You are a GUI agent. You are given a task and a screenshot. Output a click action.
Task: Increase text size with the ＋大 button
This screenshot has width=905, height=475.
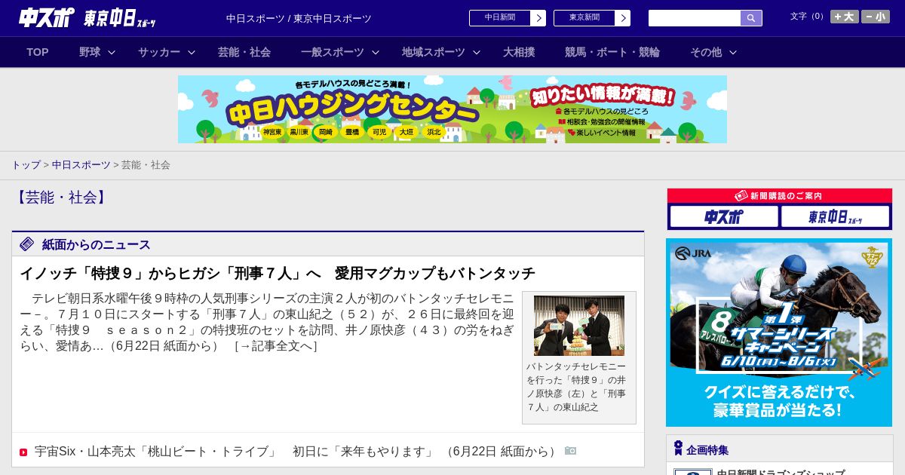[844, 17]
